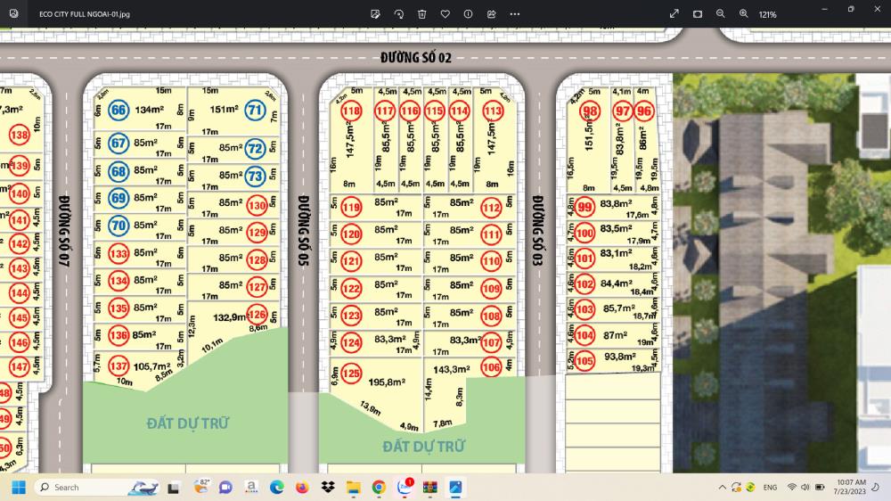Enter full screen with the diagonal arrows icon
This screenshot has width=891, height=501.
[x=674, y=14]
